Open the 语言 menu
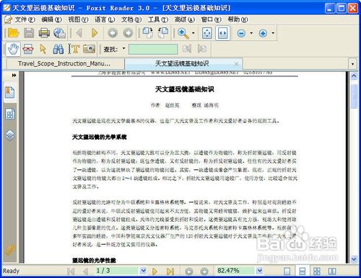Viewport: 361px width, 278px height. [x=105, y=19]
